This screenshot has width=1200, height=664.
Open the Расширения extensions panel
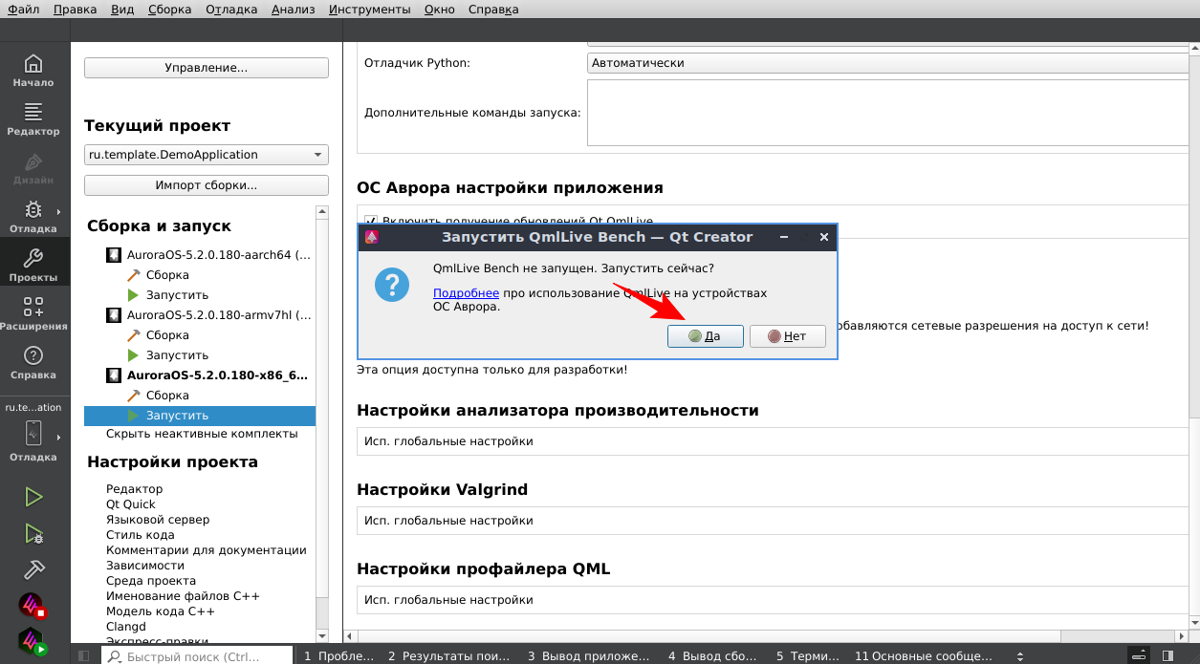pos(34,315)
